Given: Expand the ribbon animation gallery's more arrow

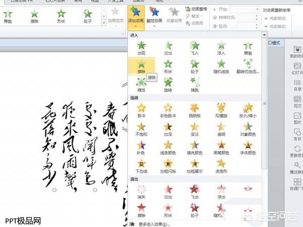Looking at the screenshot, I should 104,23.
